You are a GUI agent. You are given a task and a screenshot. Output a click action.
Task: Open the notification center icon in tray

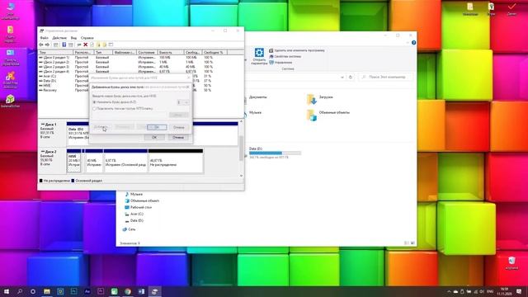pyautogui.click(x=519, y=291)
